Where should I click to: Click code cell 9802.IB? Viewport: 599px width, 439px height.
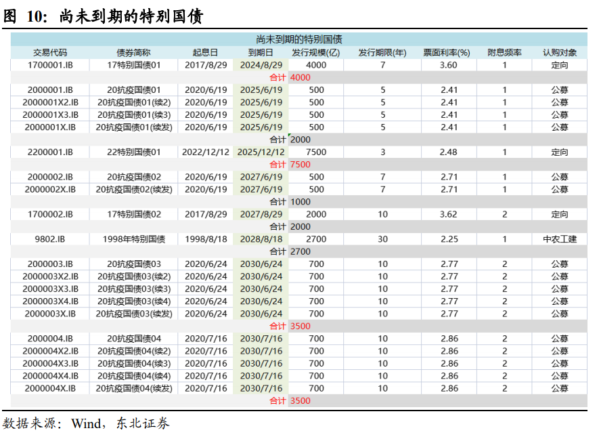click(50, 239)
